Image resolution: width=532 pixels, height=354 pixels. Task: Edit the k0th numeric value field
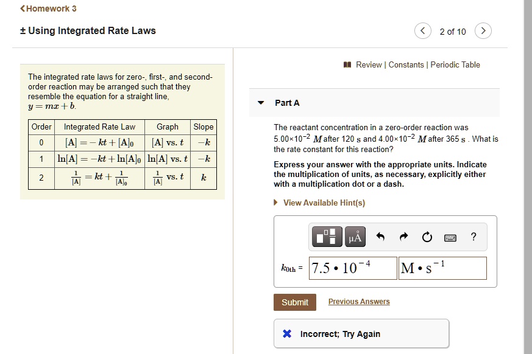(352, 268)
